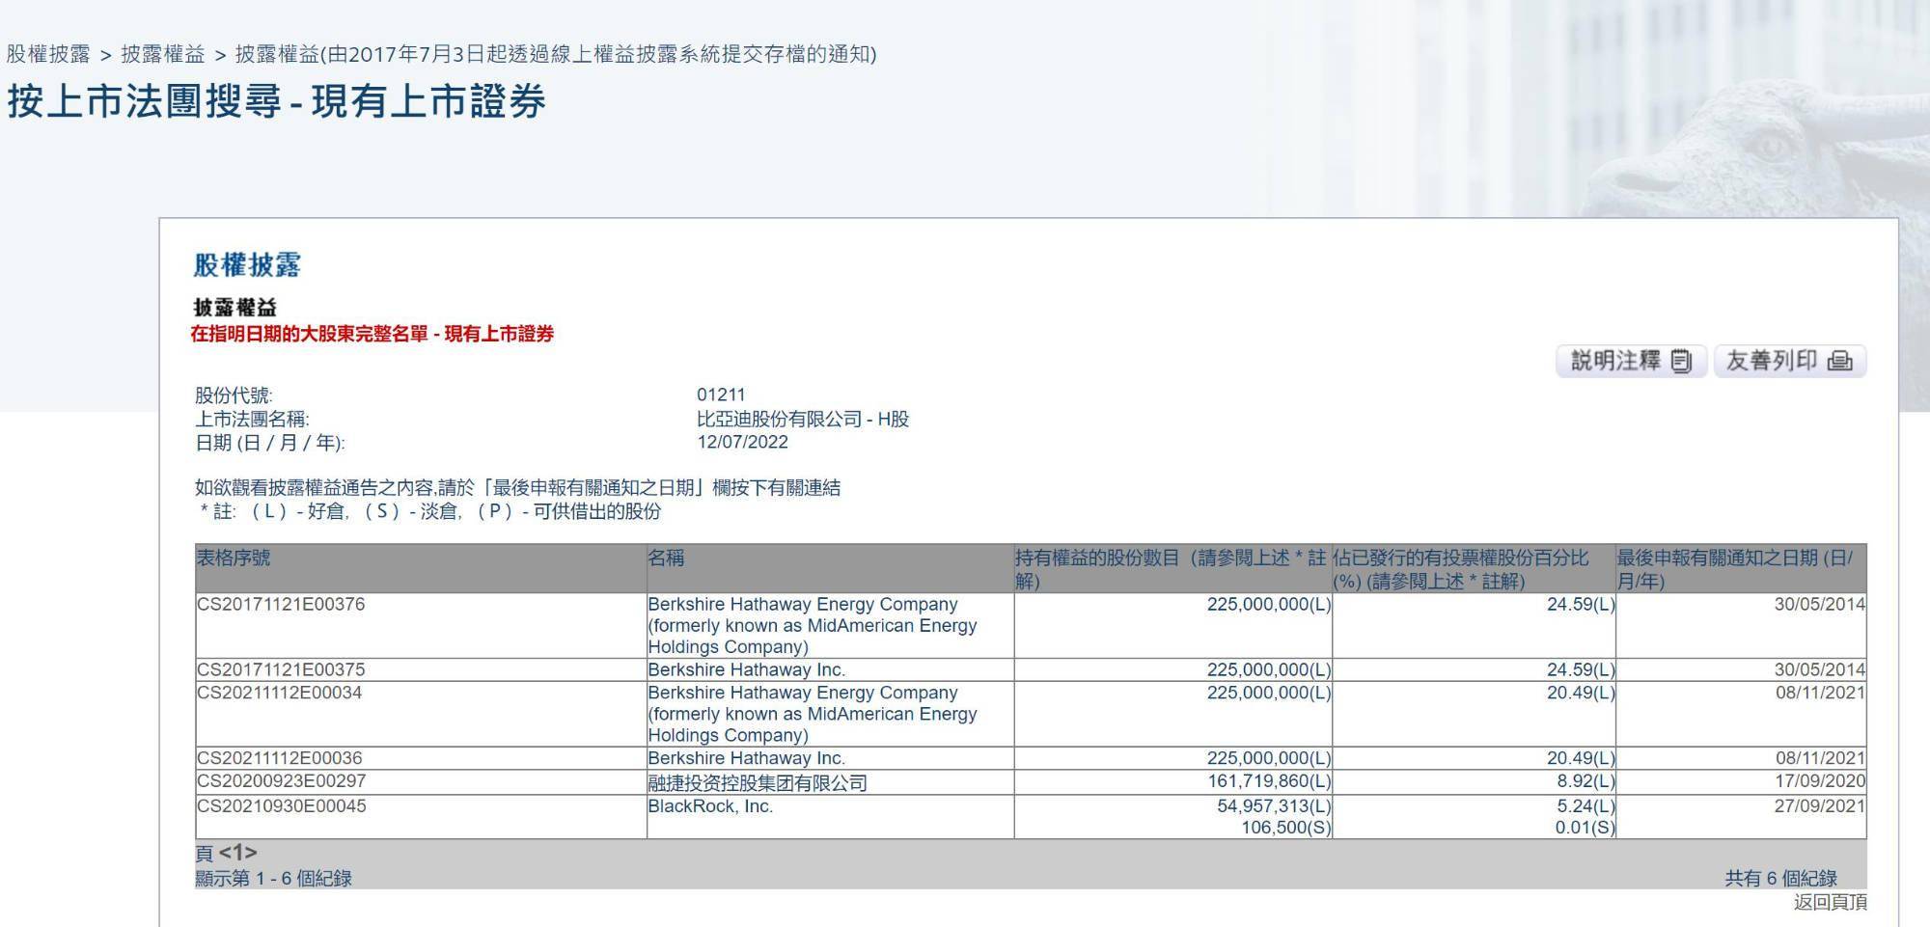Click company name 比亞迪股份有限公司 - H股
Screen dimensions: 1930x927
(803, 420)
